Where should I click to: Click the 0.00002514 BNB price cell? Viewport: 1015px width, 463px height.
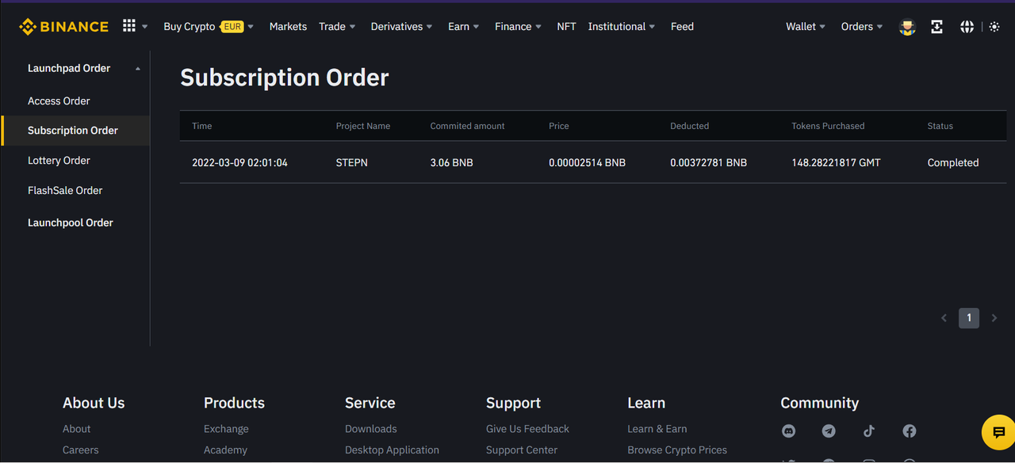coord(587,163)
